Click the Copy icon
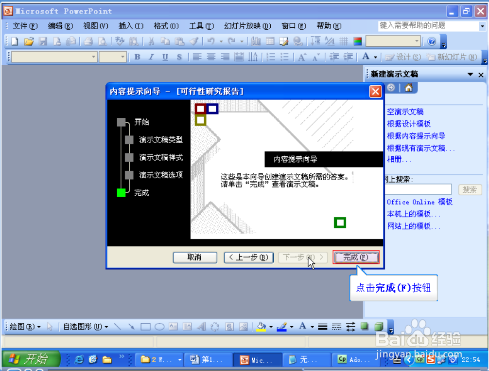The width and height of the screenshot is (489, 371). tap(165, 41)
